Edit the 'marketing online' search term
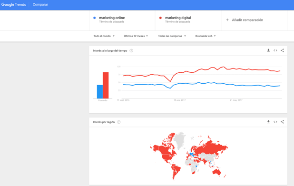This screenshot has width=294, height=186. 122,20
